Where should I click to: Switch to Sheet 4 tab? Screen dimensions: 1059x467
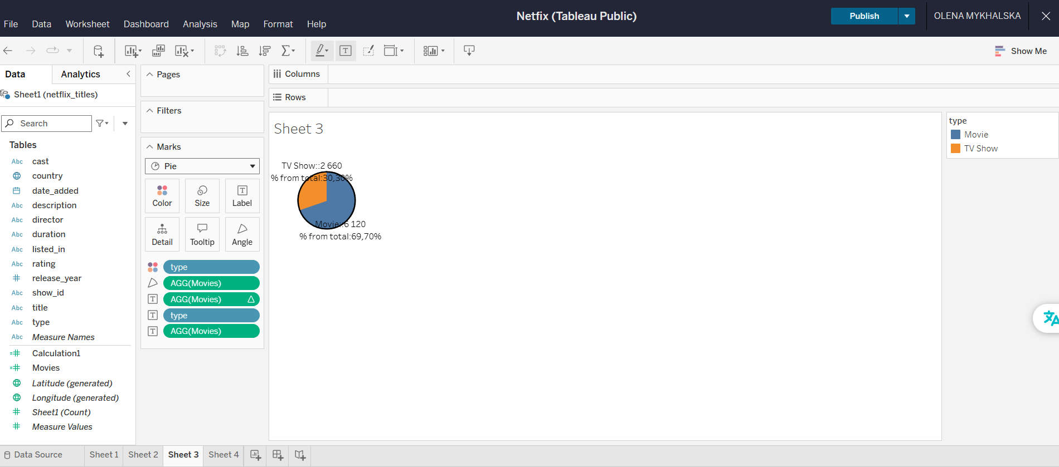pyautogui.click(x=224, y=455)
